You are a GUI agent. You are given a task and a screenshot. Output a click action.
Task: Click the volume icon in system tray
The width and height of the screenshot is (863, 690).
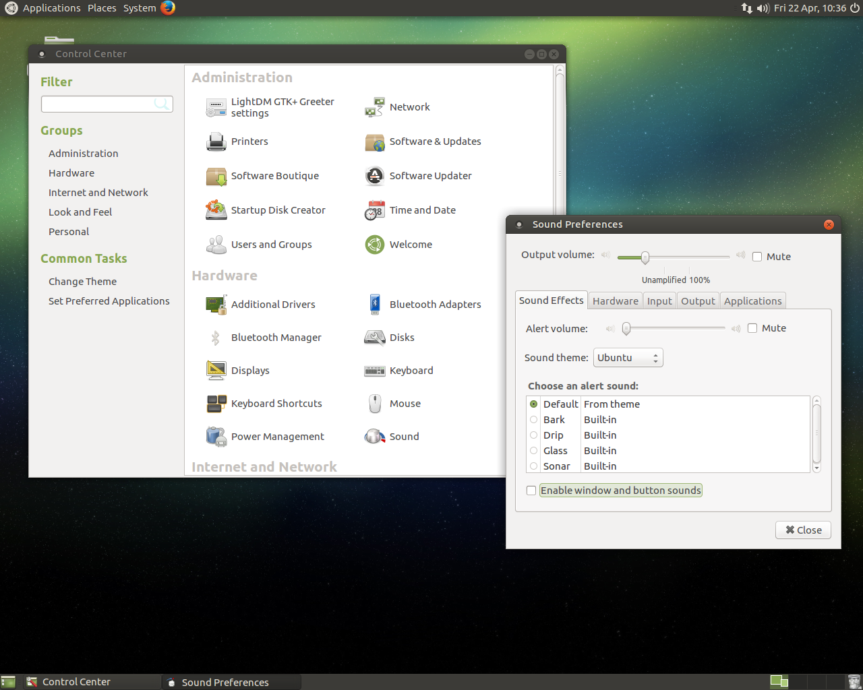(763, 8)
